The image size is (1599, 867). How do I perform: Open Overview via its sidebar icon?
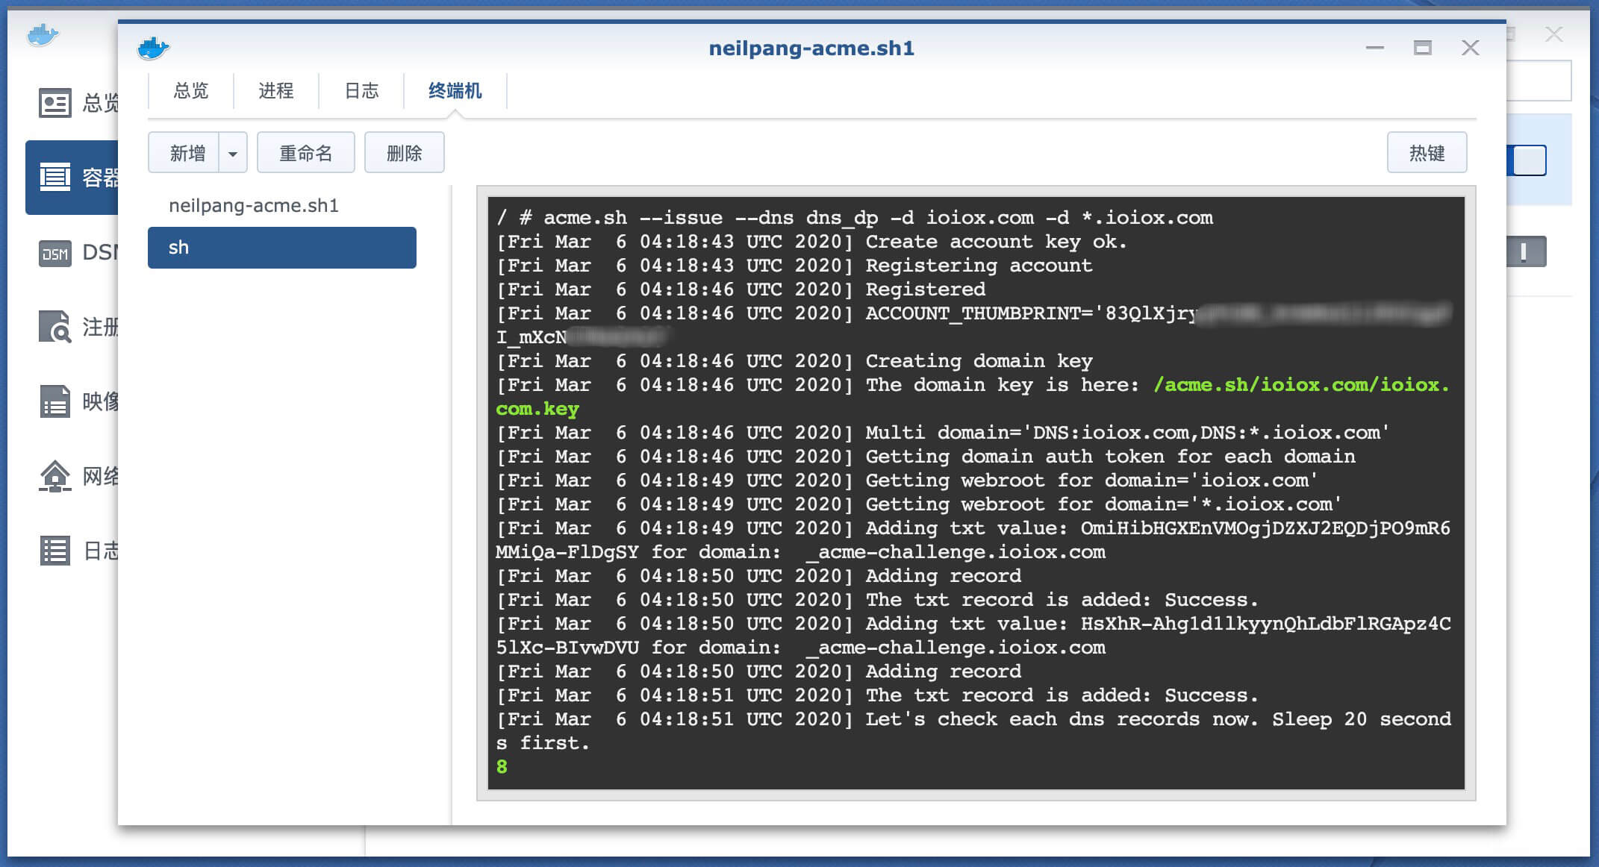coord(54,103)
